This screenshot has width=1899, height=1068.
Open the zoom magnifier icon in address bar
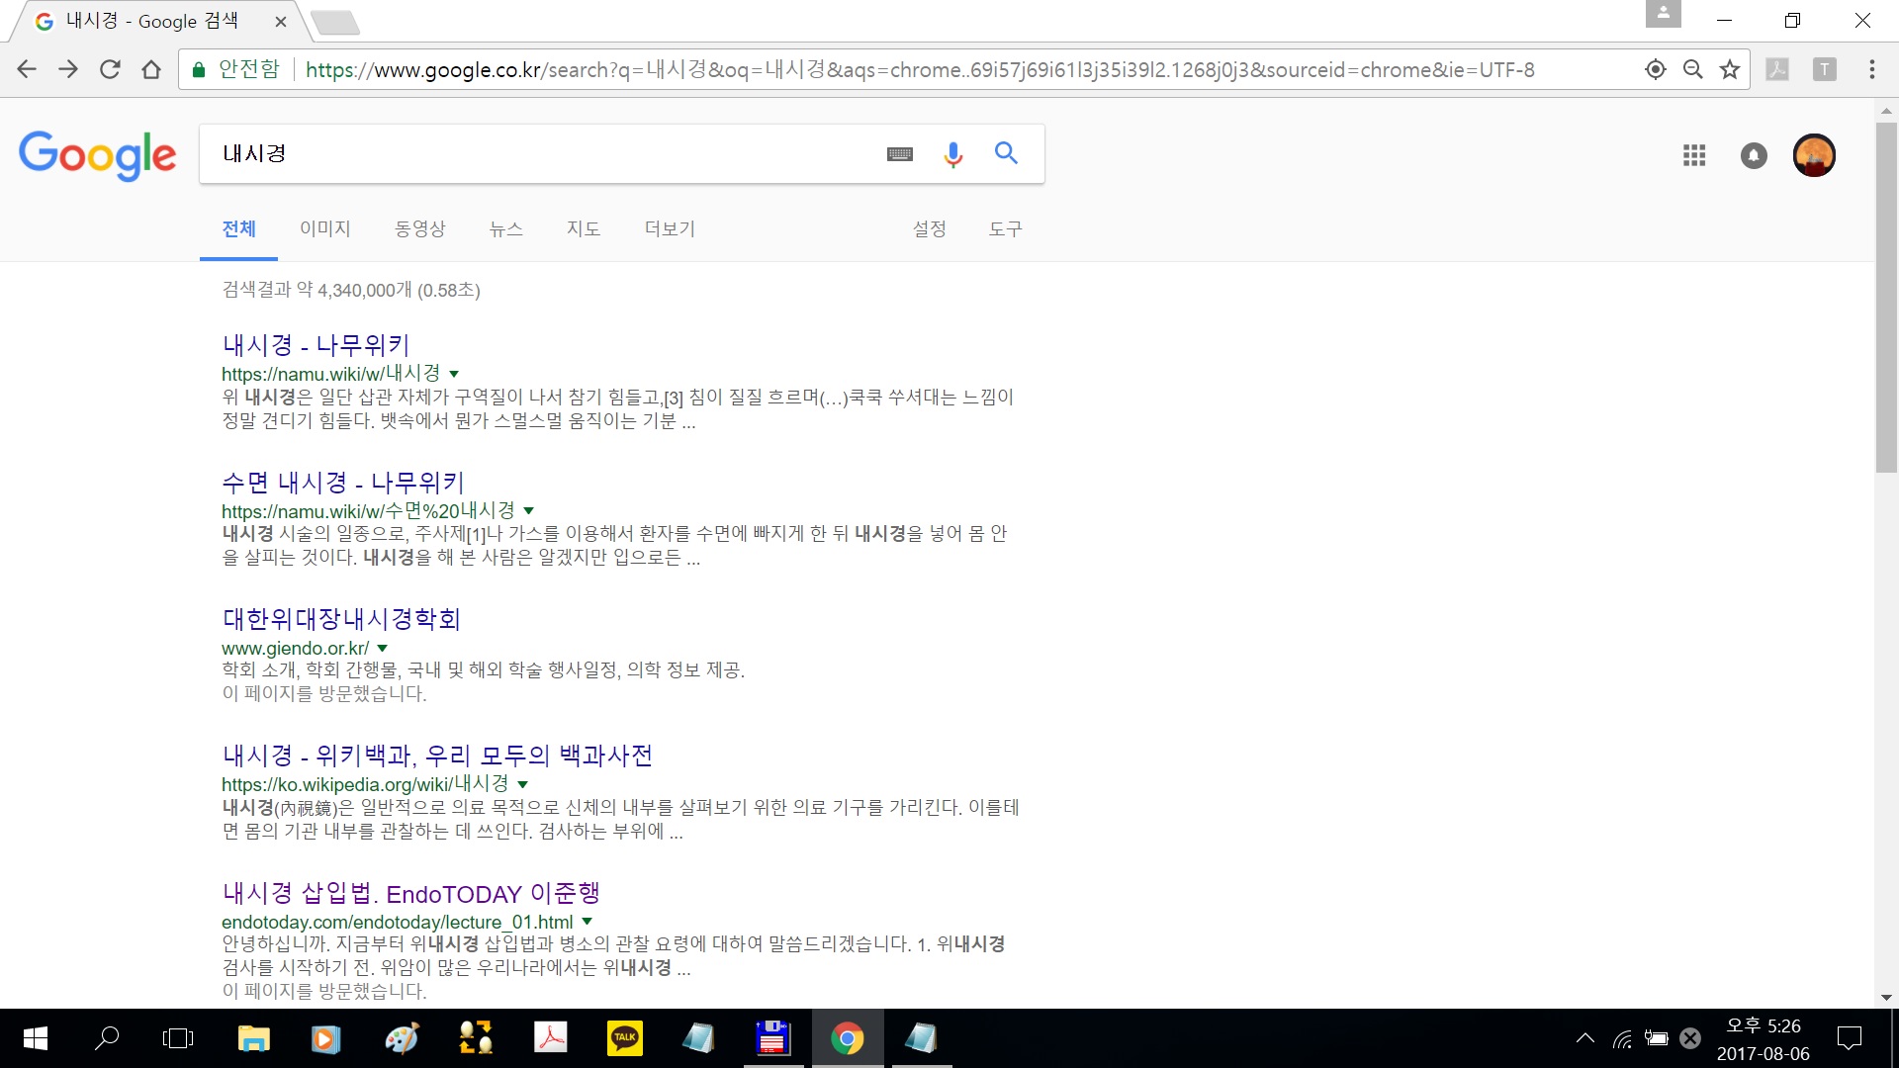(1693, 69)
